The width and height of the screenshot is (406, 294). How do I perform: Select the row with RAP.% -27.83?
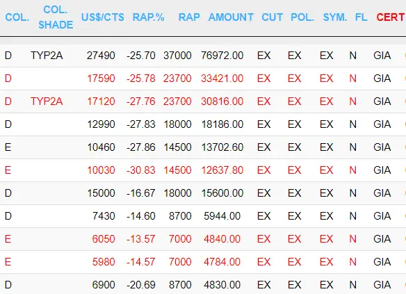tap(203, 124)
